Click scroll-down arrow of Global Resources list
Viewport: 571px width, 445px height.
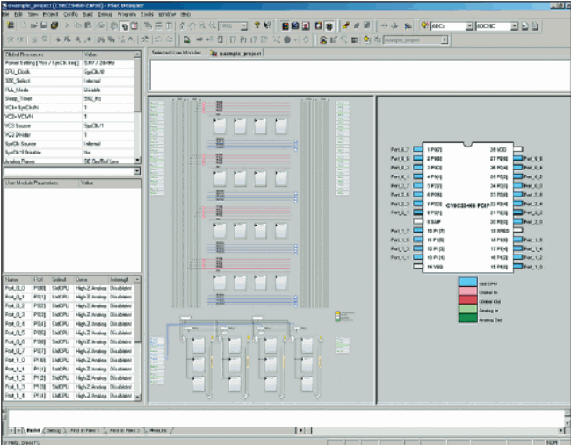coord(137,160)
